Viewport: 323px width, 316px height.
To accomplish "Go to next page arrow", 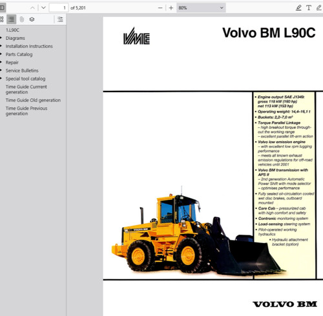I will [x=43, y=8].
